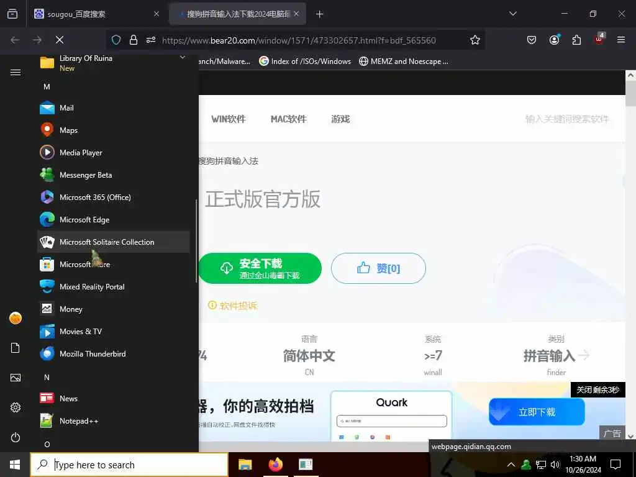Open the Firefox account menu
The width and height of the screenshot is (636, 477).
(554, 40)
